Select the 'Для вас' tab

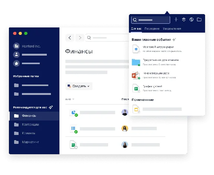click(x=136, y=29)
